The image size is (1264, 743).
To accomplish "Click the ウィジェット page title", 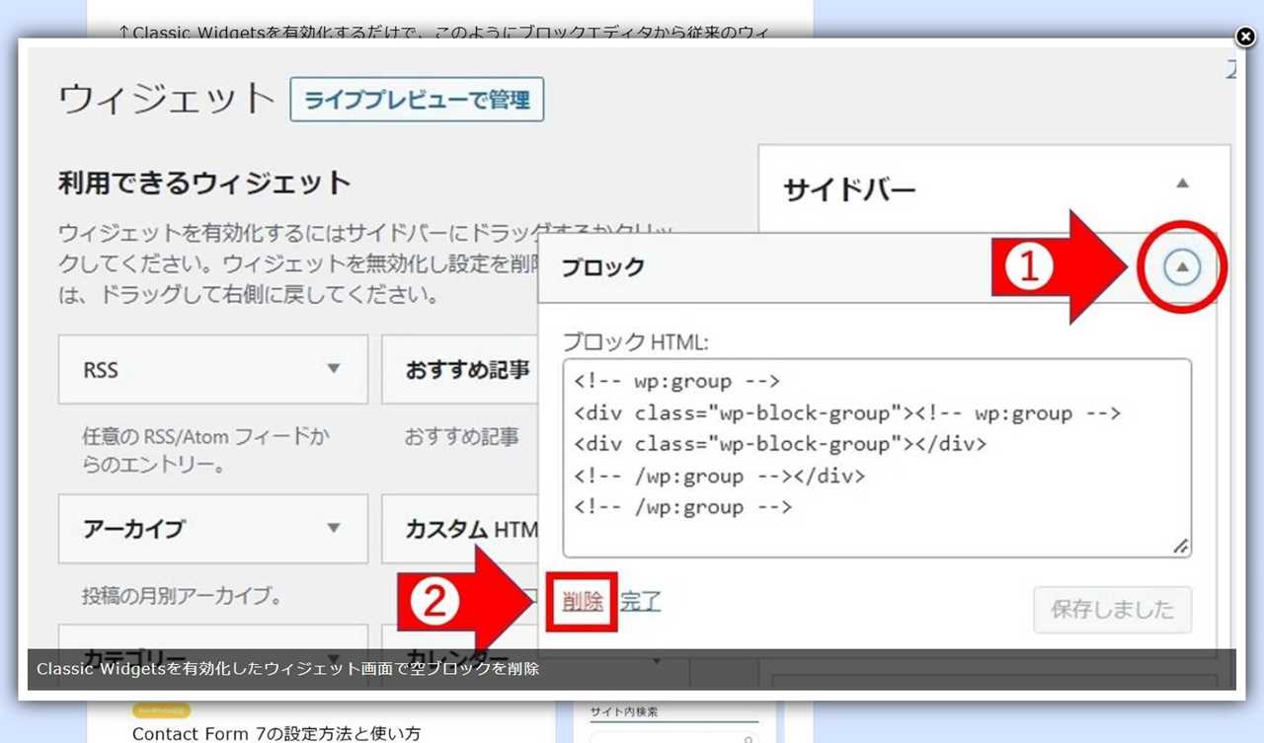I will pyautogui.click(x=166, y=100).
